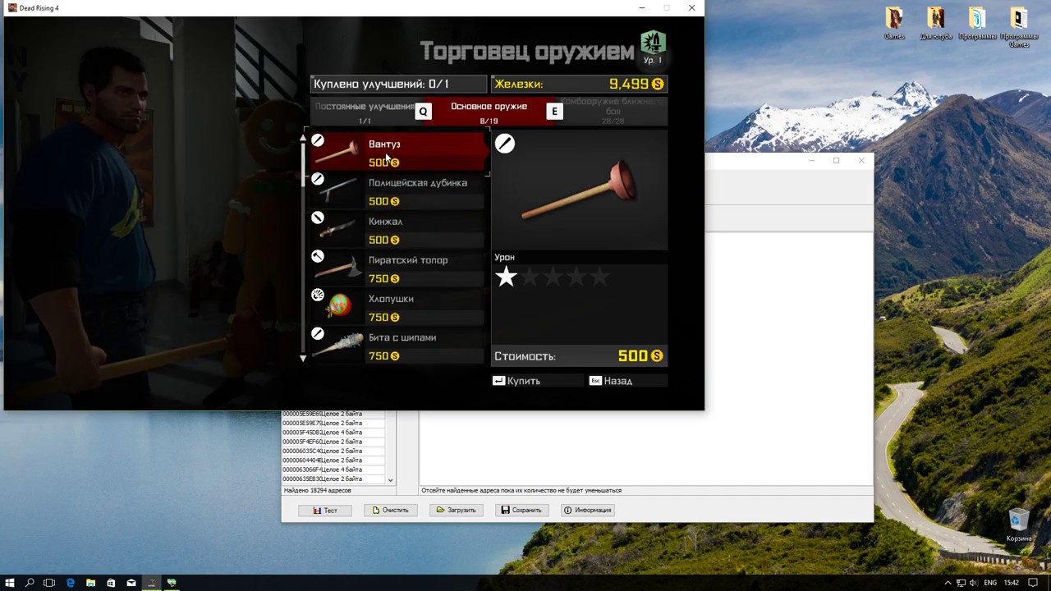Viewport: 1051px width, 591px height.
Task: Click the vendor level emblem Ур. 1
Action: coord(653,47)
